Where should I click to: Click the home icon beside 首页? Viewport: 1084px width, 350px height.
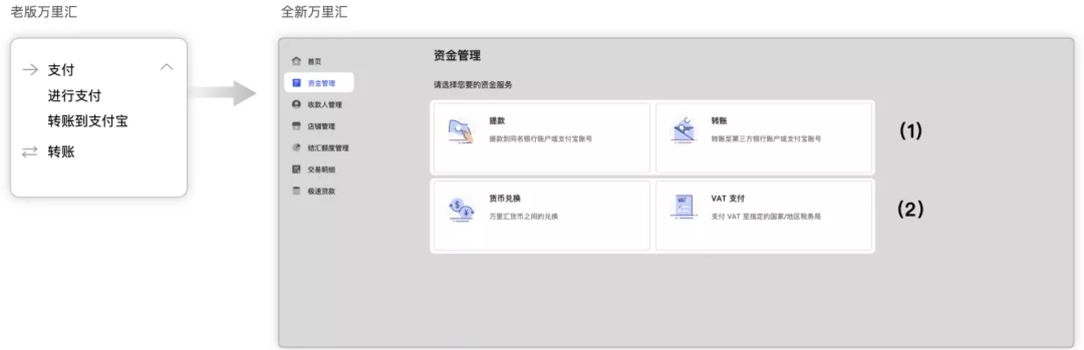pyautogui.click(x=297, y=61)
